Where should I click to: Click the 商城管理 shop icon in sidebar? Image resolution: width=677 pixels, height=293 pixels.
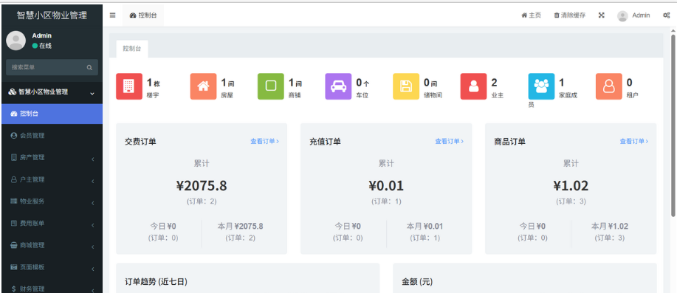coord(14,245)
